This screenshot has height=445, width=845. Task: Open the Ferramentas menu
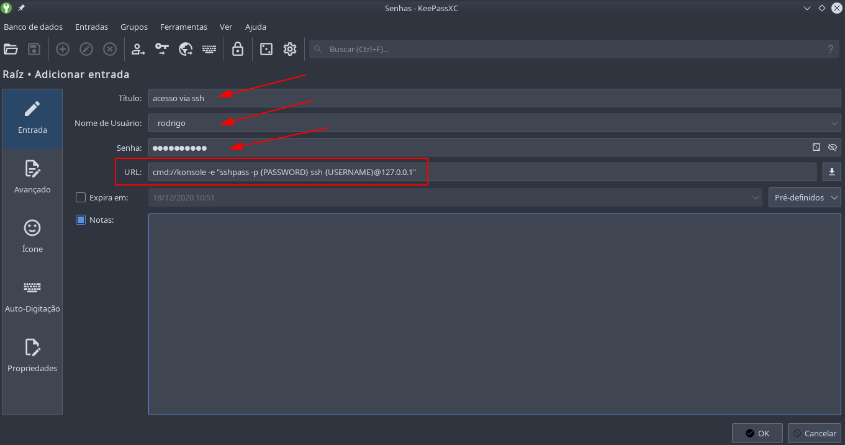pos(183,27)
